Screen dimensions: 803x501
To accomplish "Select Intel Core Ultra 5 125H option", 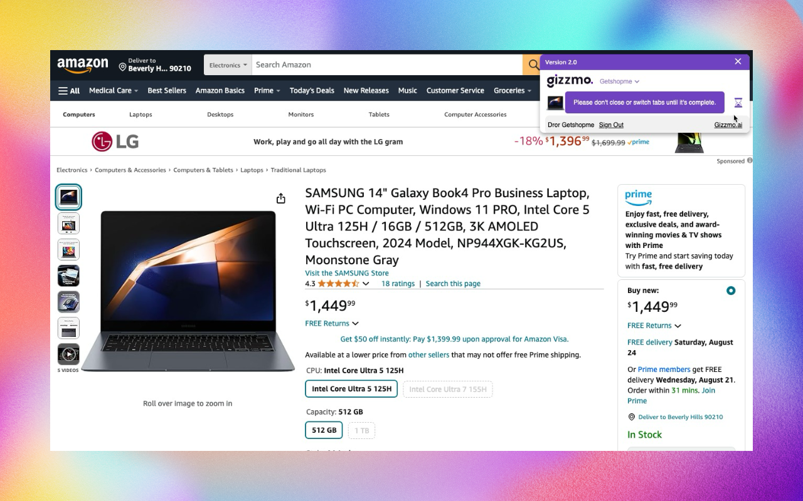I will click(x=351, y=389).
